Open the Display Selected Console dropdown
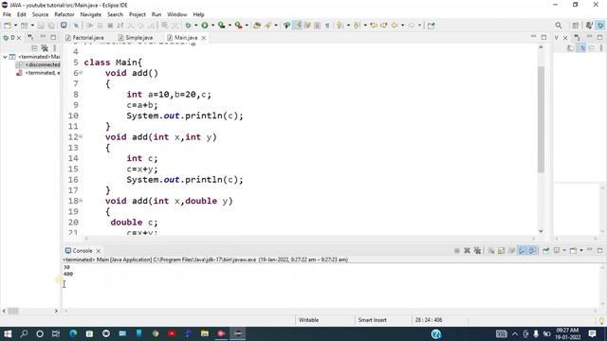The image size is (607, 341). [x=564, y=250]
